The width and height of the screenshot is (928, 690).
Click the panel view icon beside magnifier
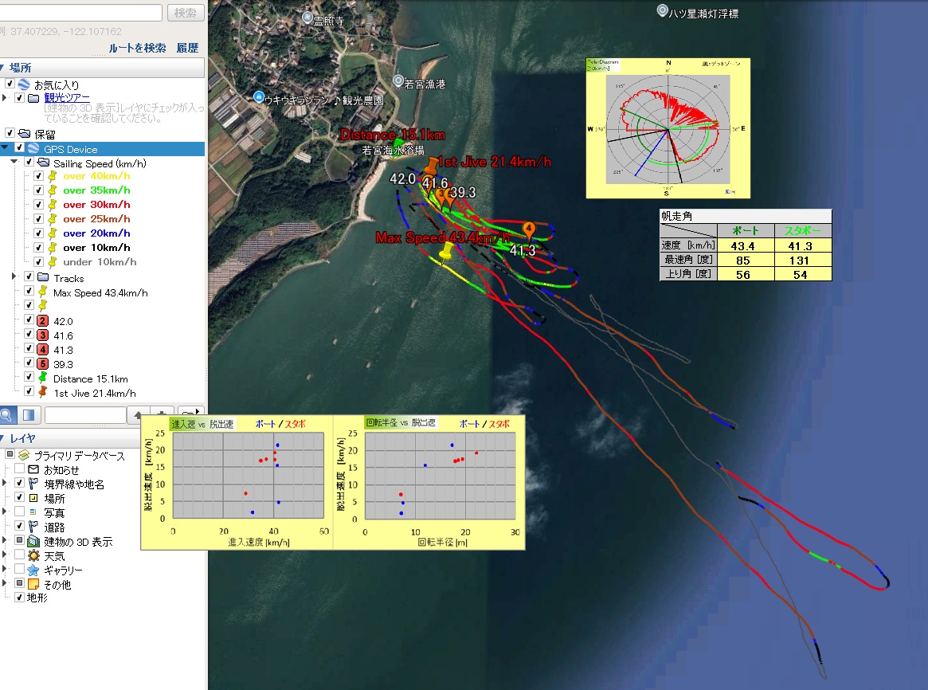point(28,415)
